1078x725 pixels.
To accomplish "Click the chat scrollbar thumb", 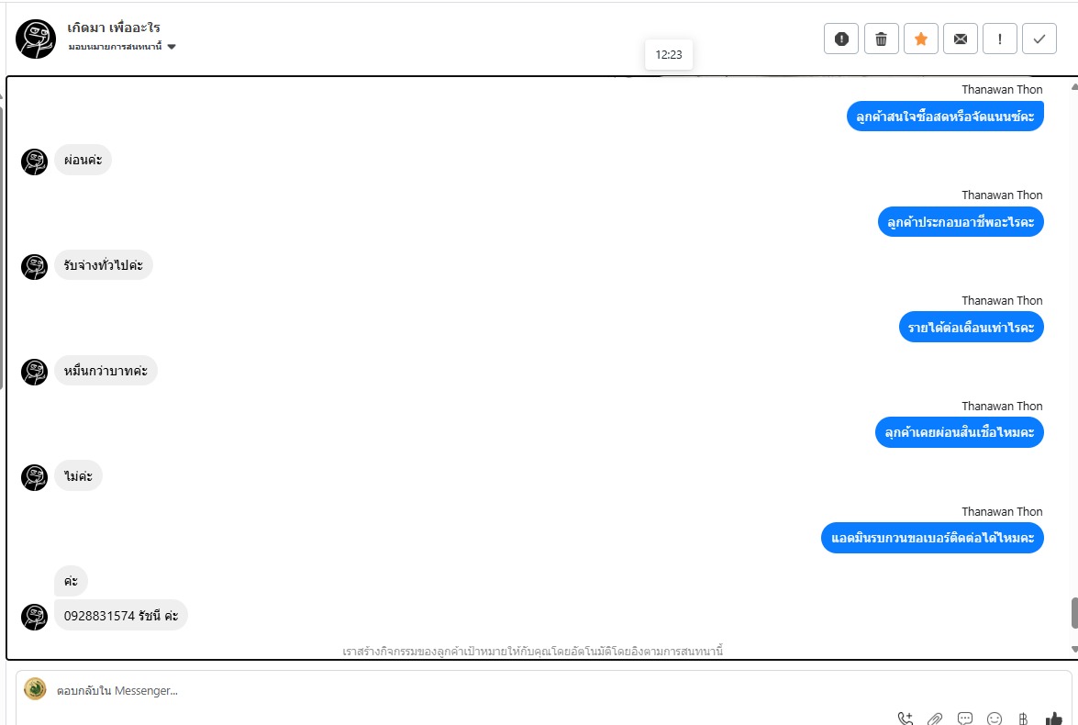I will (1074, 613).
